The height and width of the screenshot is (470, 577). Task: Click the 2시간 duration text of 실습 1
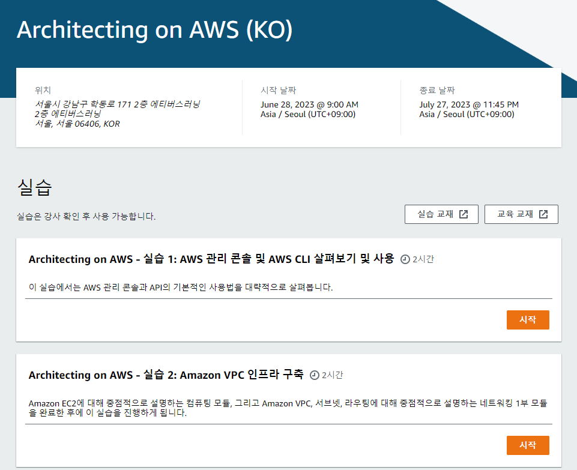tap(423, 259)
